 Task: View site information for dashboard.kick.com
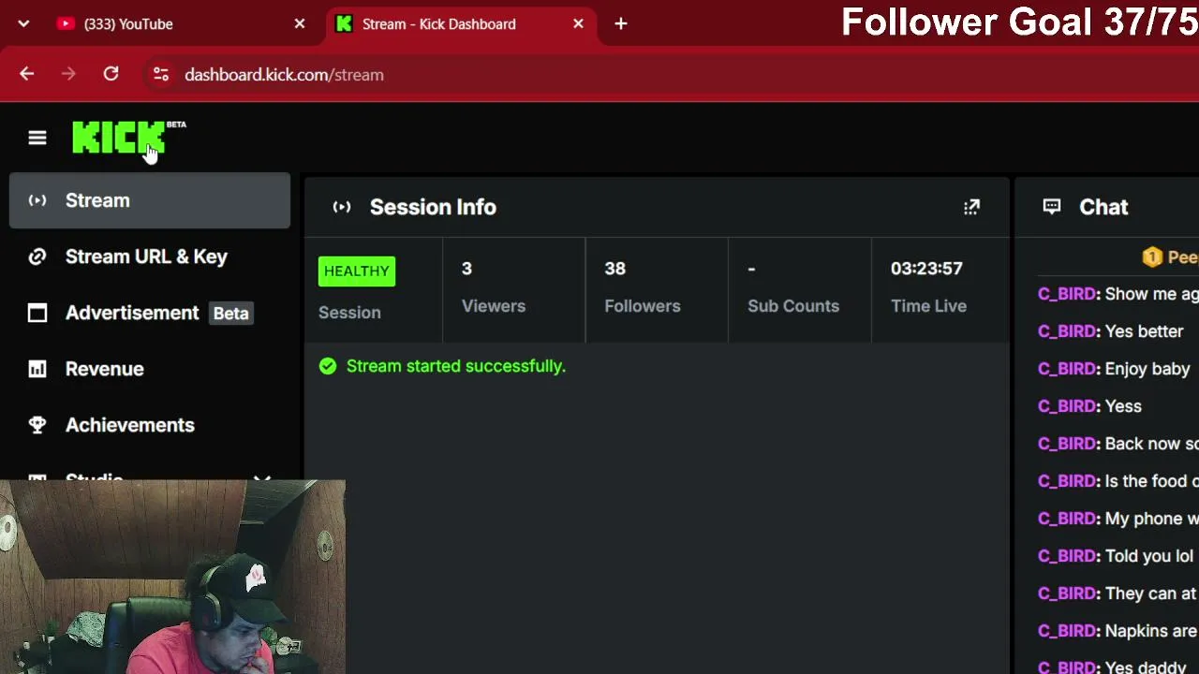161,74
